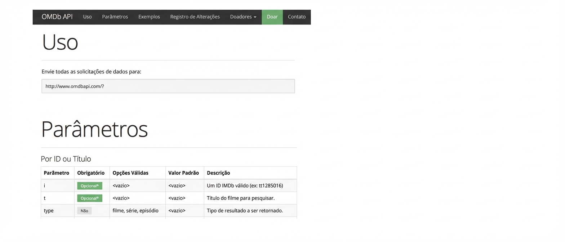
Task: Go to the Uso nav item
Action: tap(87, 17)
